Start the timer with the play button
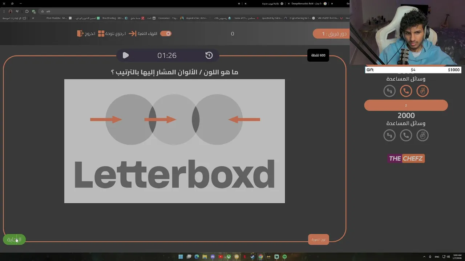The image size is (465, 261). (126, 55)
